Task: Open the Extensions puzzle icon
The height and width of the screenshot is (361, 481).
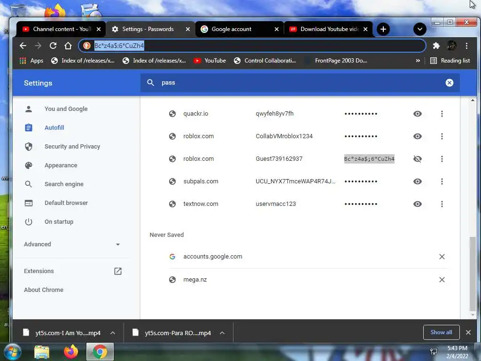Action: 436,46
